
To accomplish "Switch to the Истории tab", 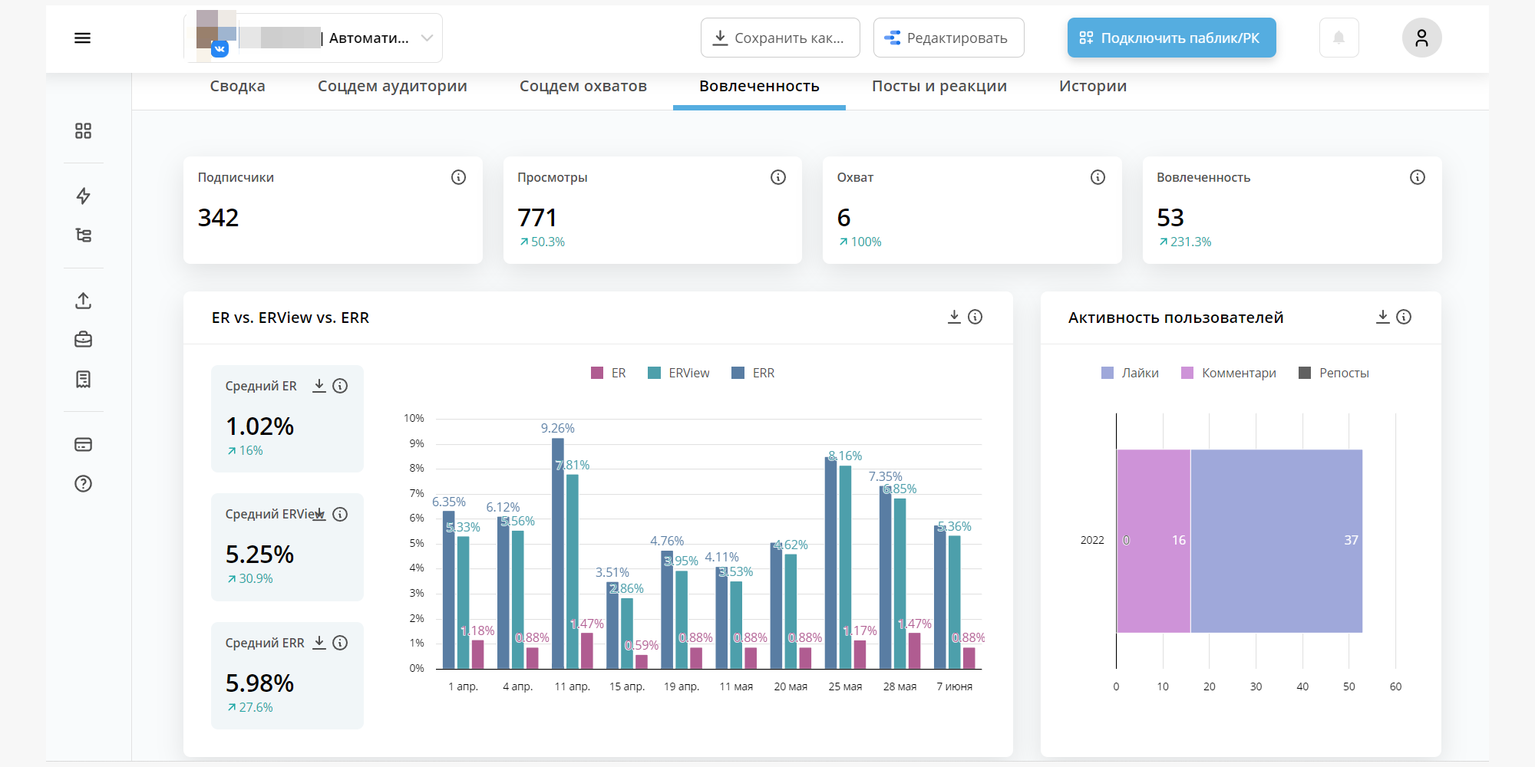I will (x=1093, y=86).
